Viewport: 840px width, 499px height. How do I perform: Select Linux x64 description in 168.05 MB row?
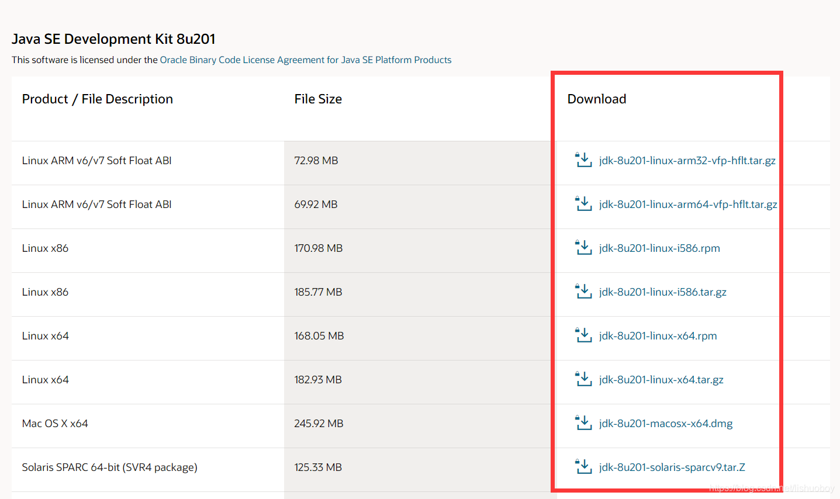click(46, 336)
